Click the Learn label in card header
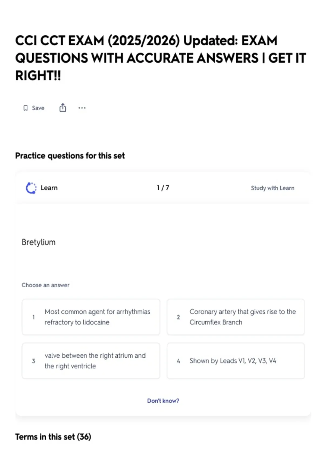326x463 pixels. [49, 188]
